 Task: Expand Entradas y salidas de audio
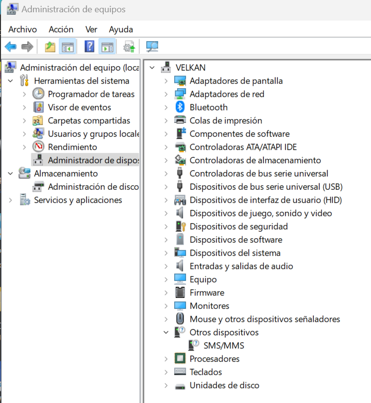click(166, 266)
